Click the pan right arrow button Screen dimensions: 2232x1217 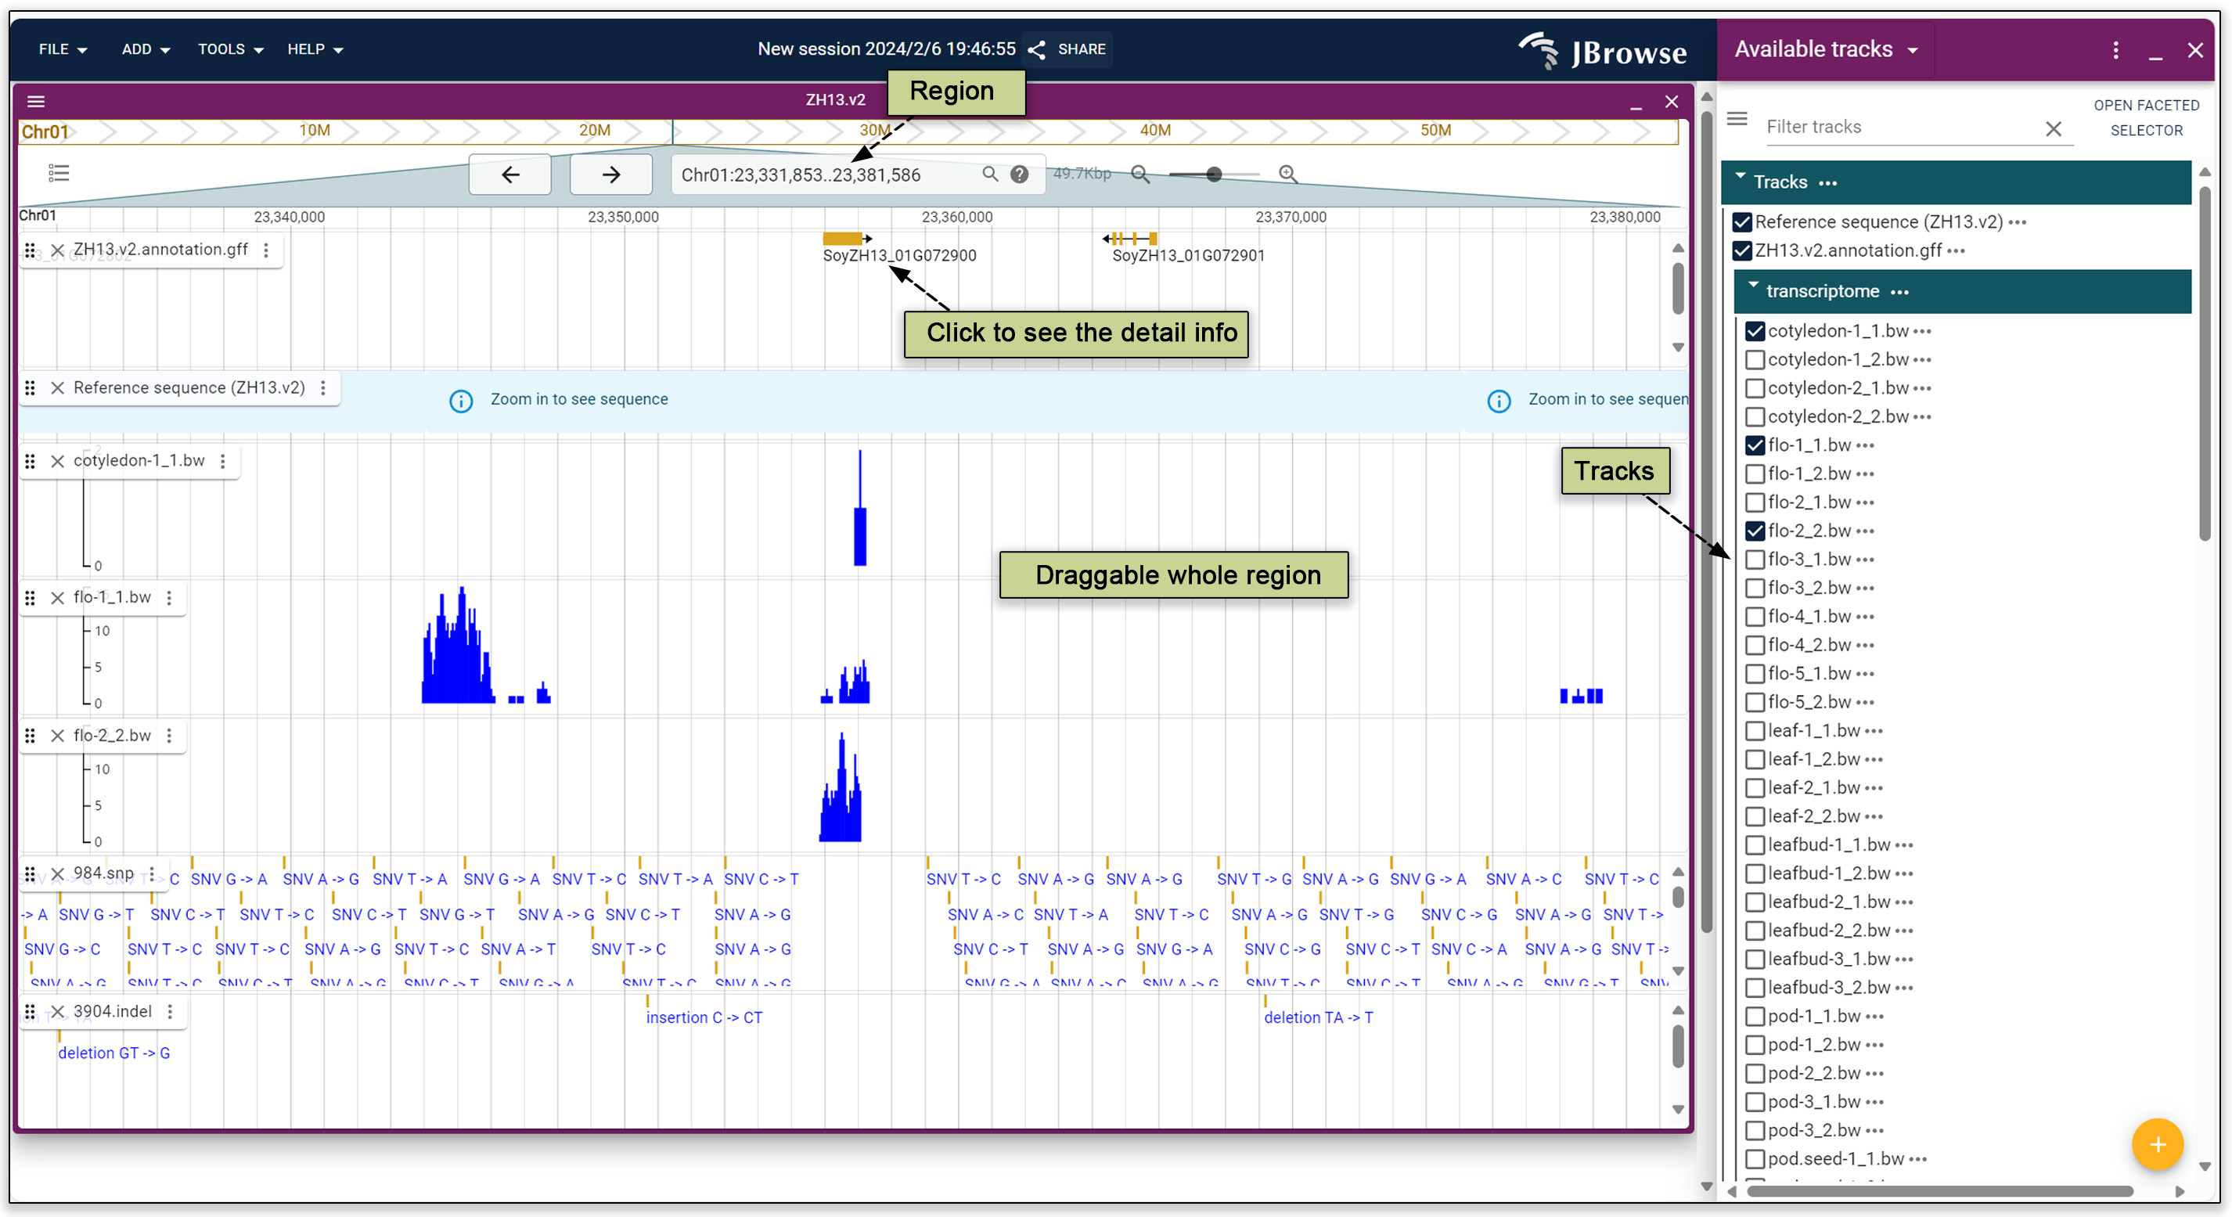pyautogui.click(x=611, y=175)
